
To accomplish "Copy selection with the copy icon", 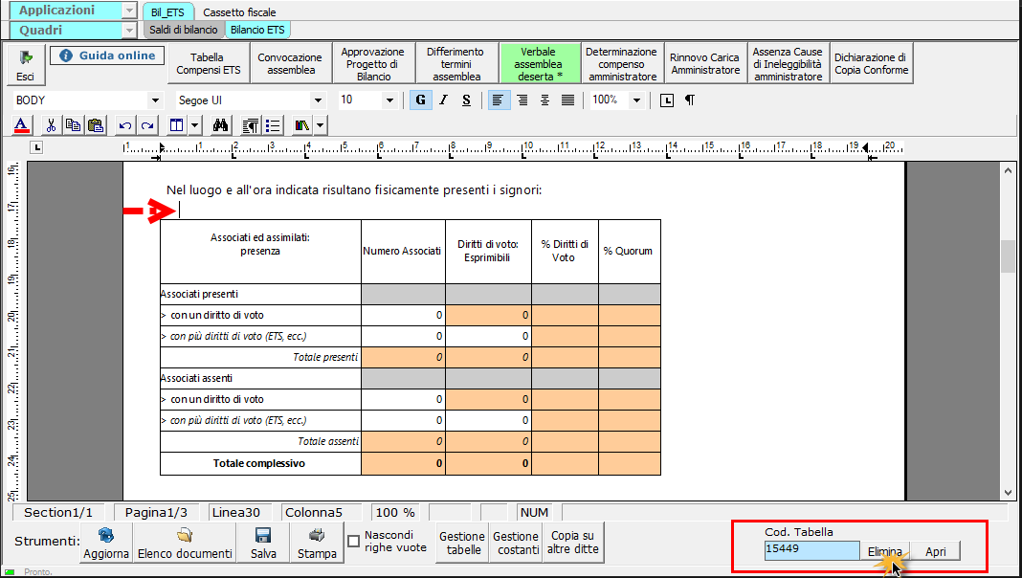I will pos(73,125).
